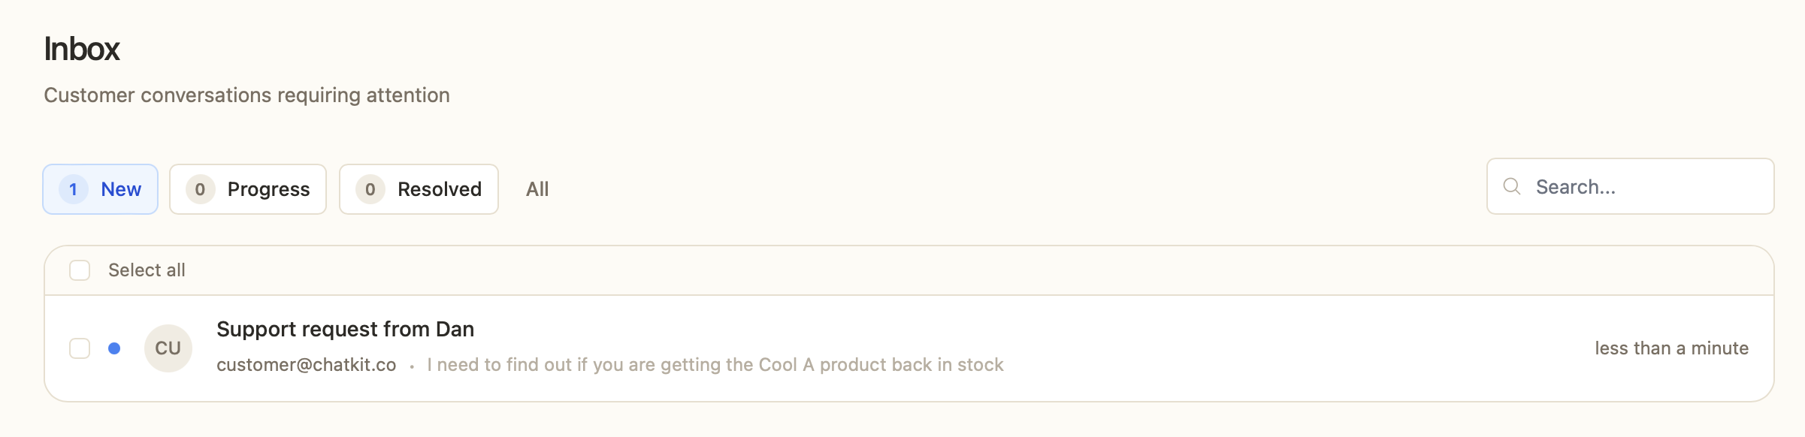Click the Progress count badge
Image resolution: width=1805 pixels, height=437 pixels.
pyautogui.click(x=201, y=189)
